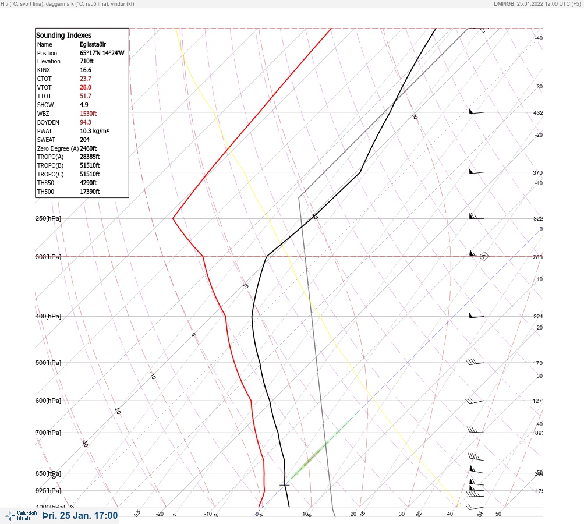This screenshot has height=524, width=584.
Task: Click the Veðurstofa Íslands logo
Action: pos(21,516)
